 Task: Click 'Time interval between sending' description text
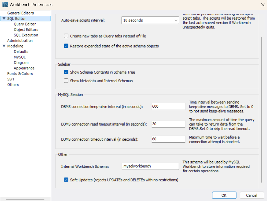pos(221,107)
